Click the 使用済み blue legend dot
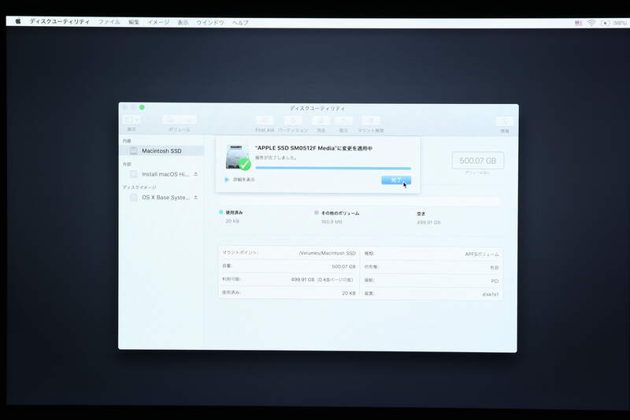This screenshot has width=630, height=420. pyautogui.click(x=221, y=212)
